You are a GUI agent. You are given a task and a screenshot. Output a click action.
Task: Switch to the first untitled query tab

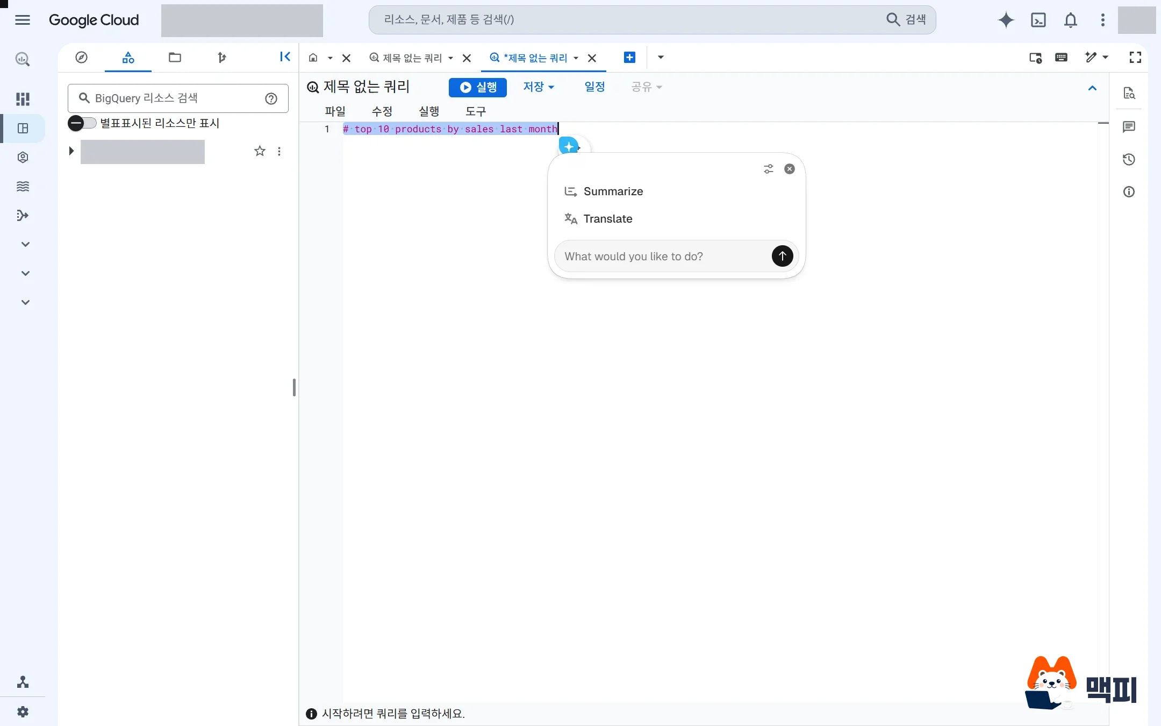(407, 58)
